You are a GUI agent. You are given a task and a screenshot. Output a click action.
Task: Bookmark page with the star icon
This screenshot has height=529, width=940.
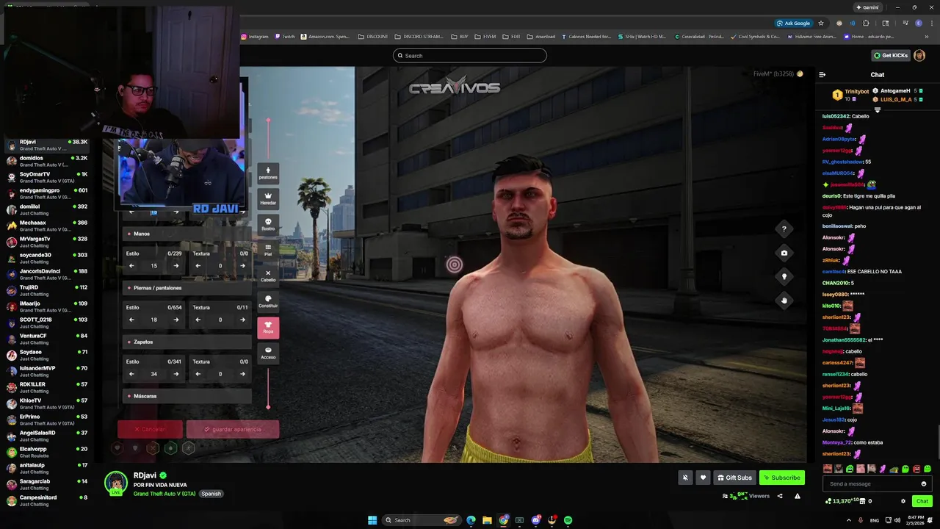[x=821, y=23]
